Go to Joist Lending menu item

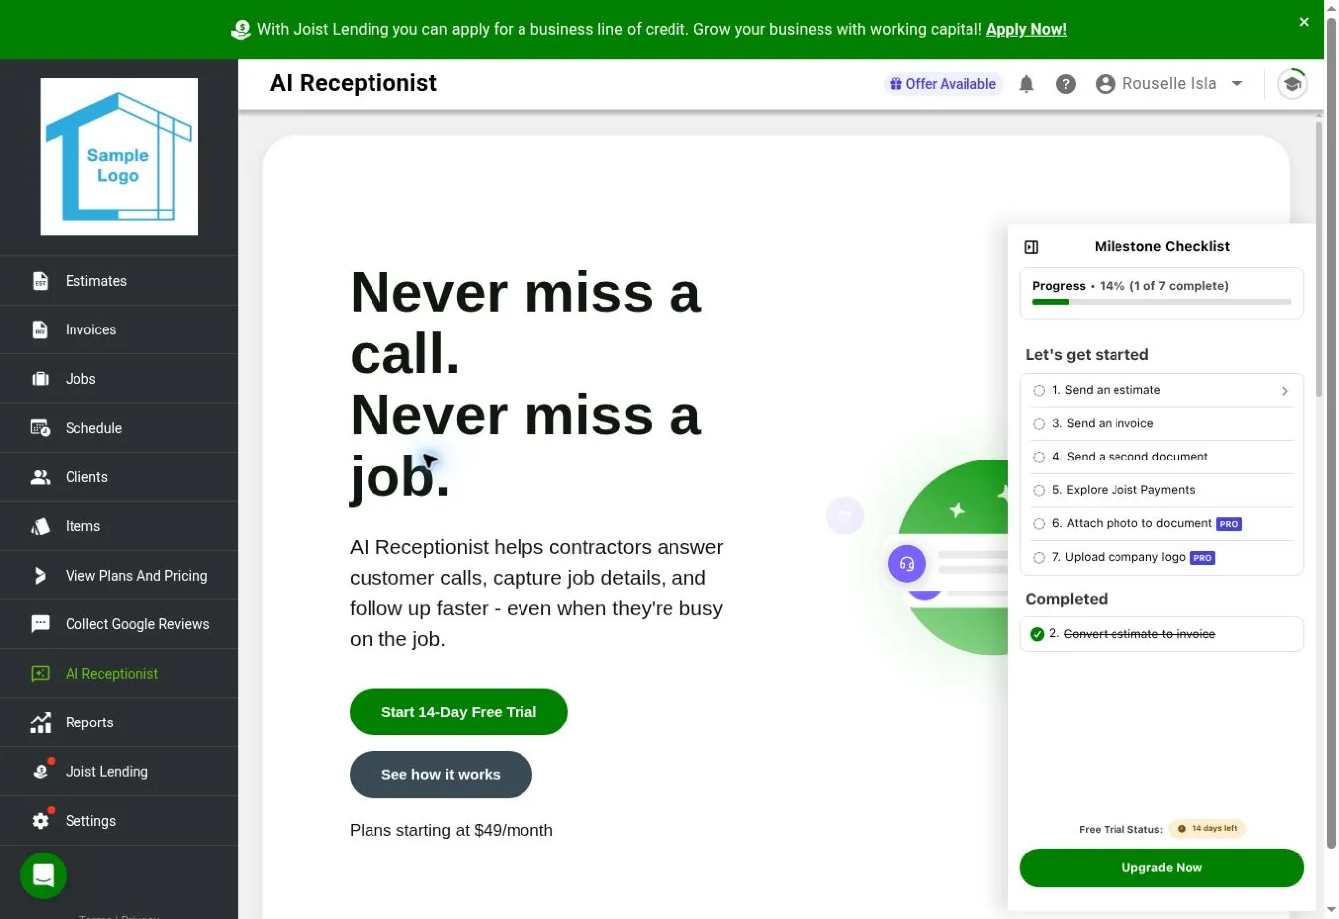(119, 771)
